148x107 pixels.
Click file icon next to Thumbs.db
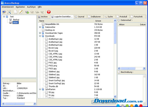pos(46,86)
